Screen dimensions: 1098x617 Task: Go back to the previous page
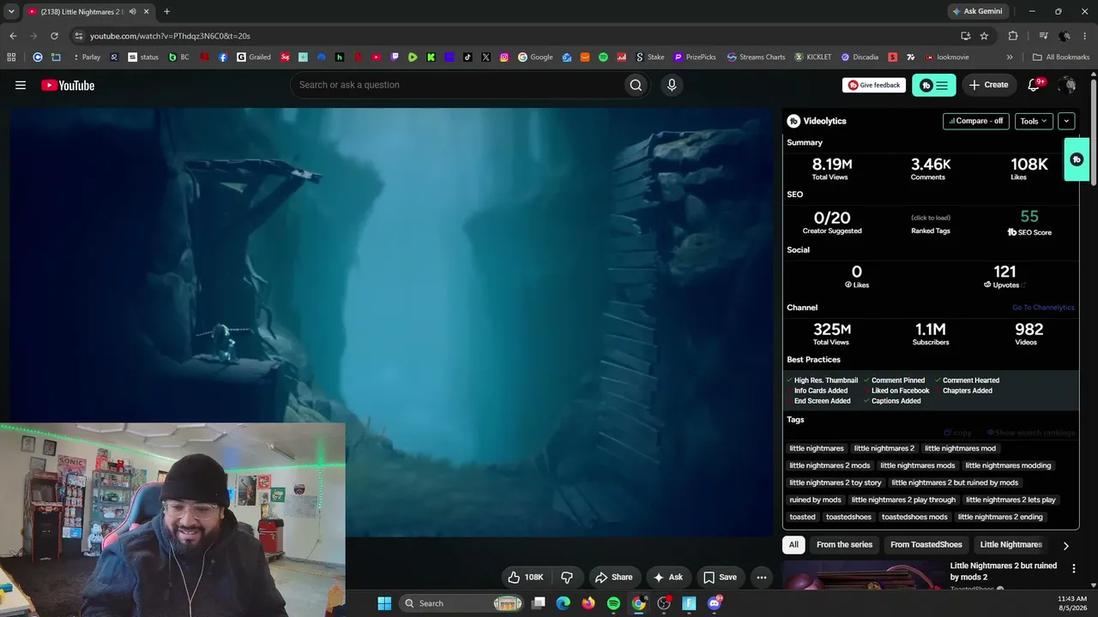tap(13, 36)
